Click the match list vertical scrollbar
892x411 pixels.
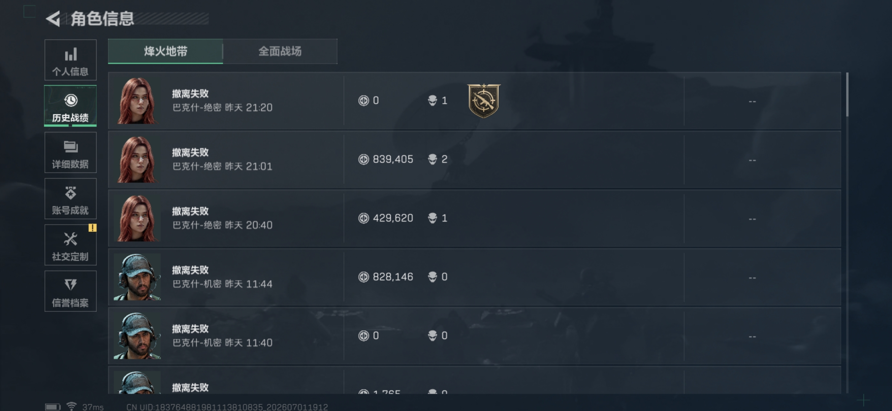(x=847, y=232)
